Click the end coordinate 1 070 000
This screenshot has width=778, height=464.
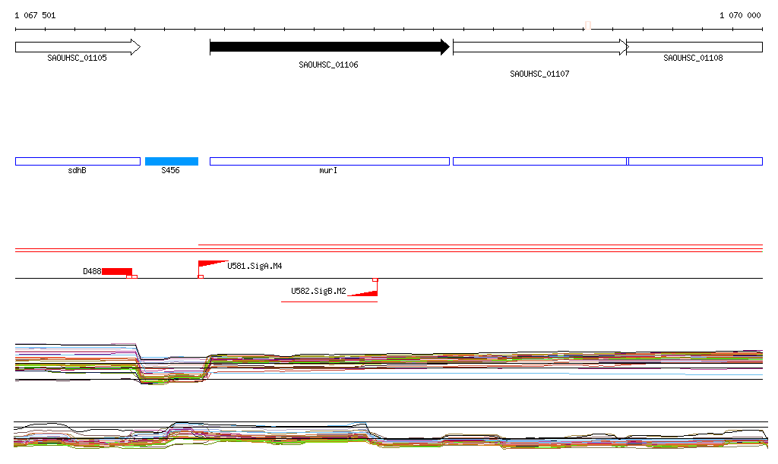(739, 15)
